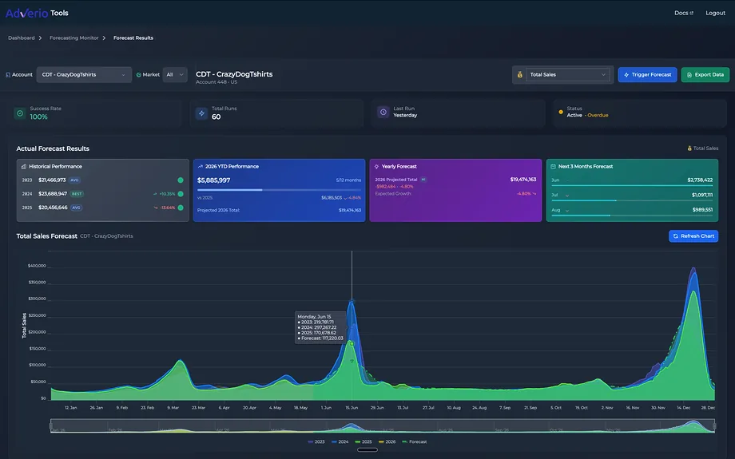Toggle the Forecast series in chart legend
735x459 pixels.
point(415,441)
